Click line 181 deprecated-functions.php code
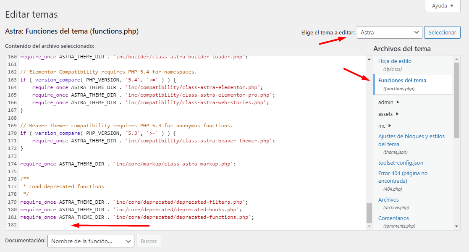The image size is (469, 252). [x=137, y=217]
